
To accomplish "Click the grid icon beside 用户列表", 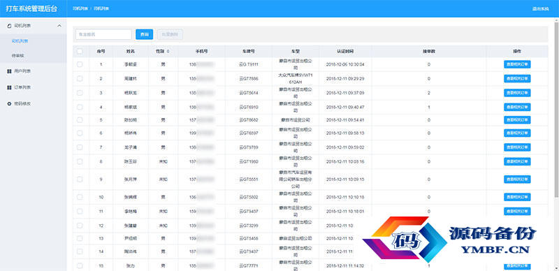I will tap(9, 71).
